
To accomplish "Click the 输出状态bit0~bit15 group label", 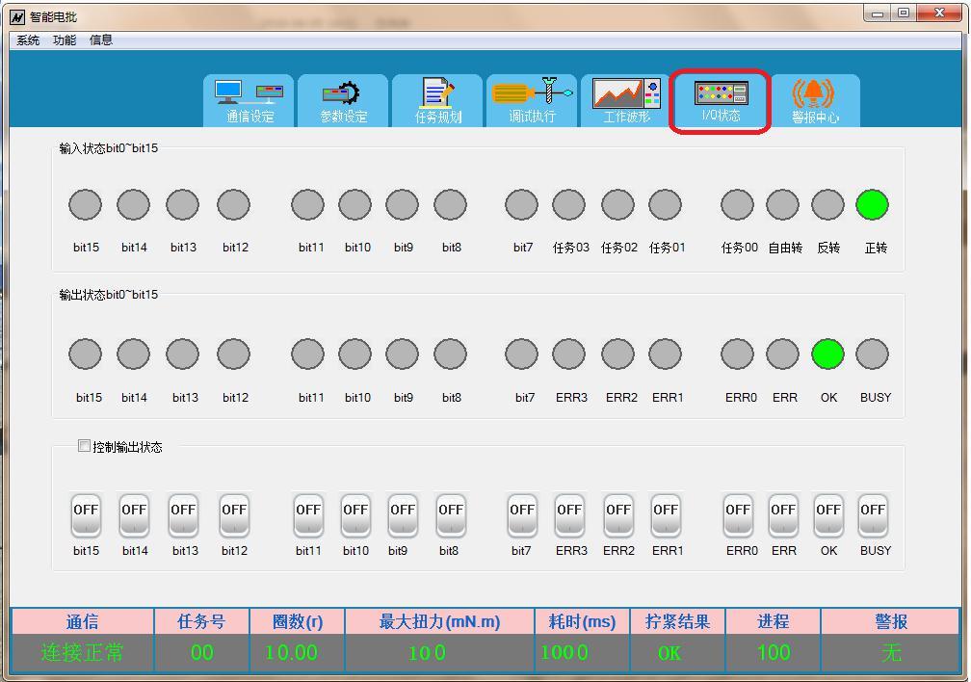I will [x=108, y=294].
